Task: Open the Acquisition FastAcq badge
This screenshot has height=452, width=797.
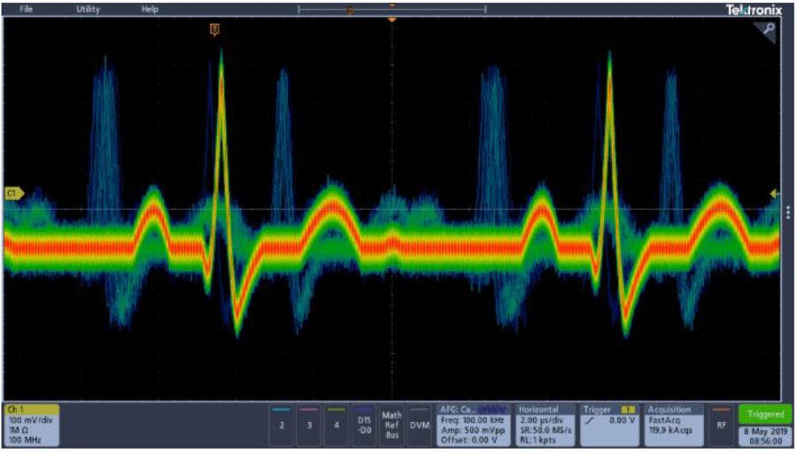Action: (x=673, y=424)
